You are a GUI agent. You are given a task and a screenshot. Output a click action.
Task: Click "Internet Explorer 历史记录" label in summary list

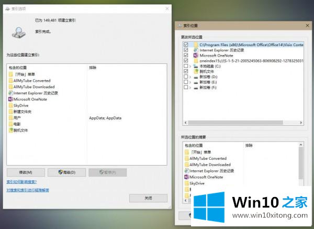211,171
